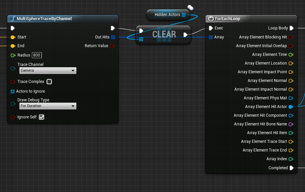The width and height of the screenshot is (305, 192).
Task: Click the Array Element Hit Actor pin
Action: click(291, 107)
